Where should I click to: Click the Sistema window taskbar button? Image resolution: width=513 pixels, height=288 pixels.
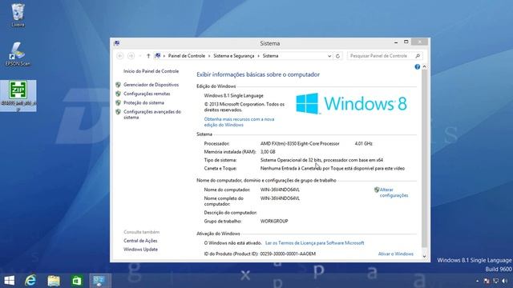coord(99,281)
